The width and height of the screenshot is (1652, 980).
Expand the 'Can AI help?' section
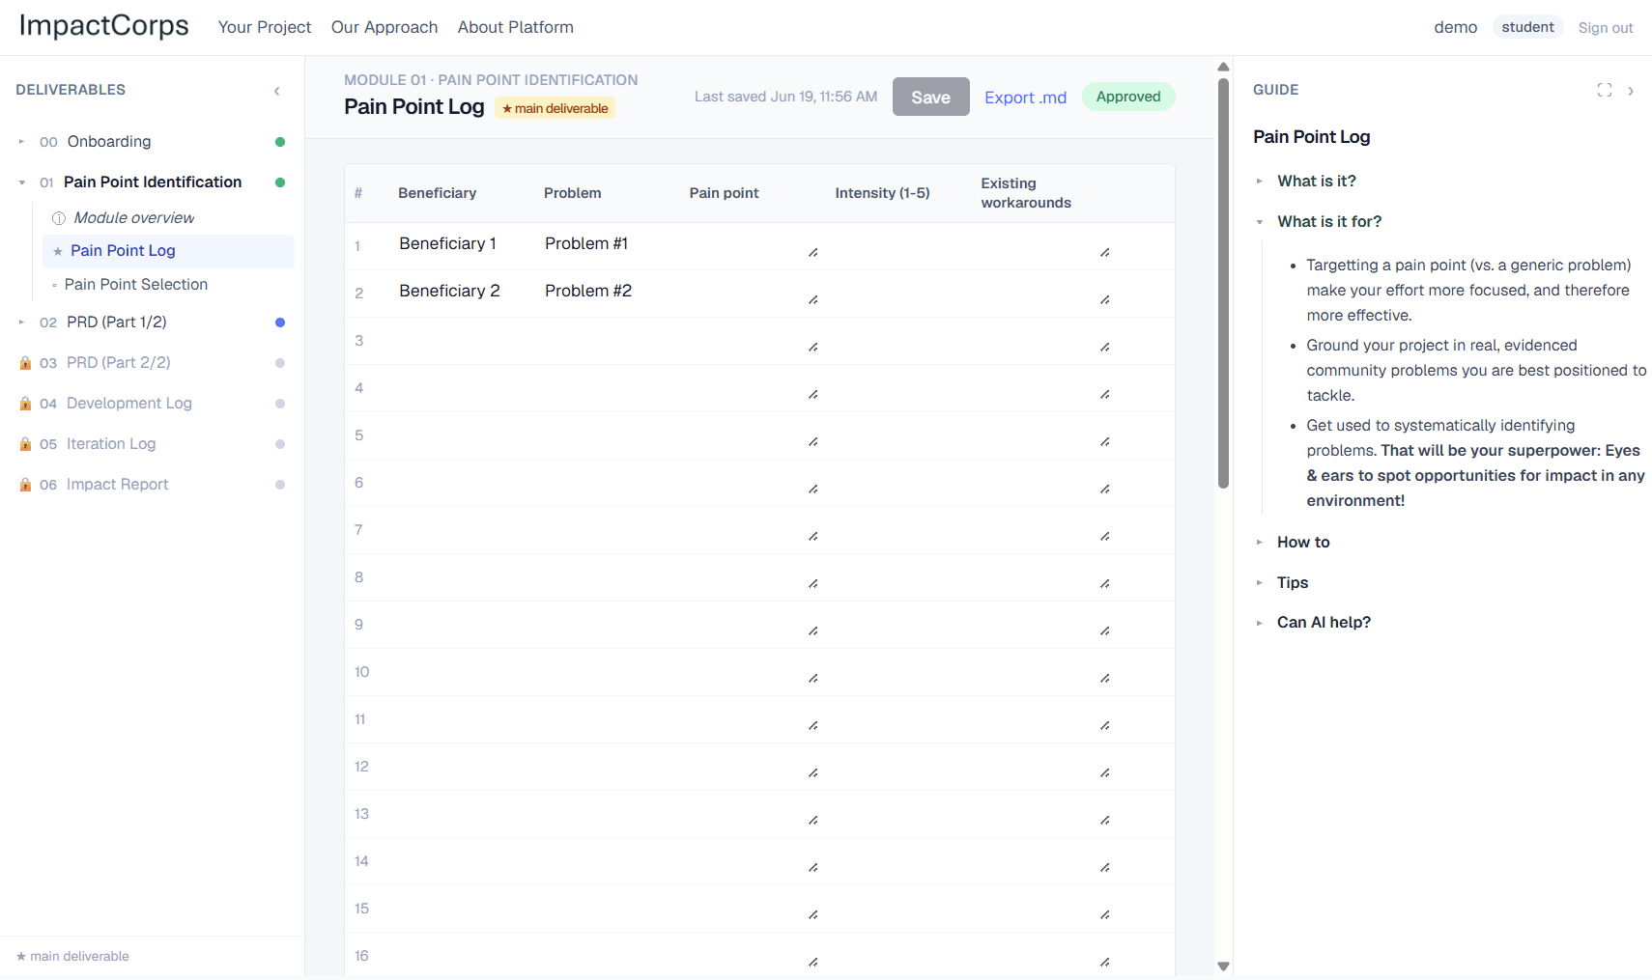coord(1324,623)
